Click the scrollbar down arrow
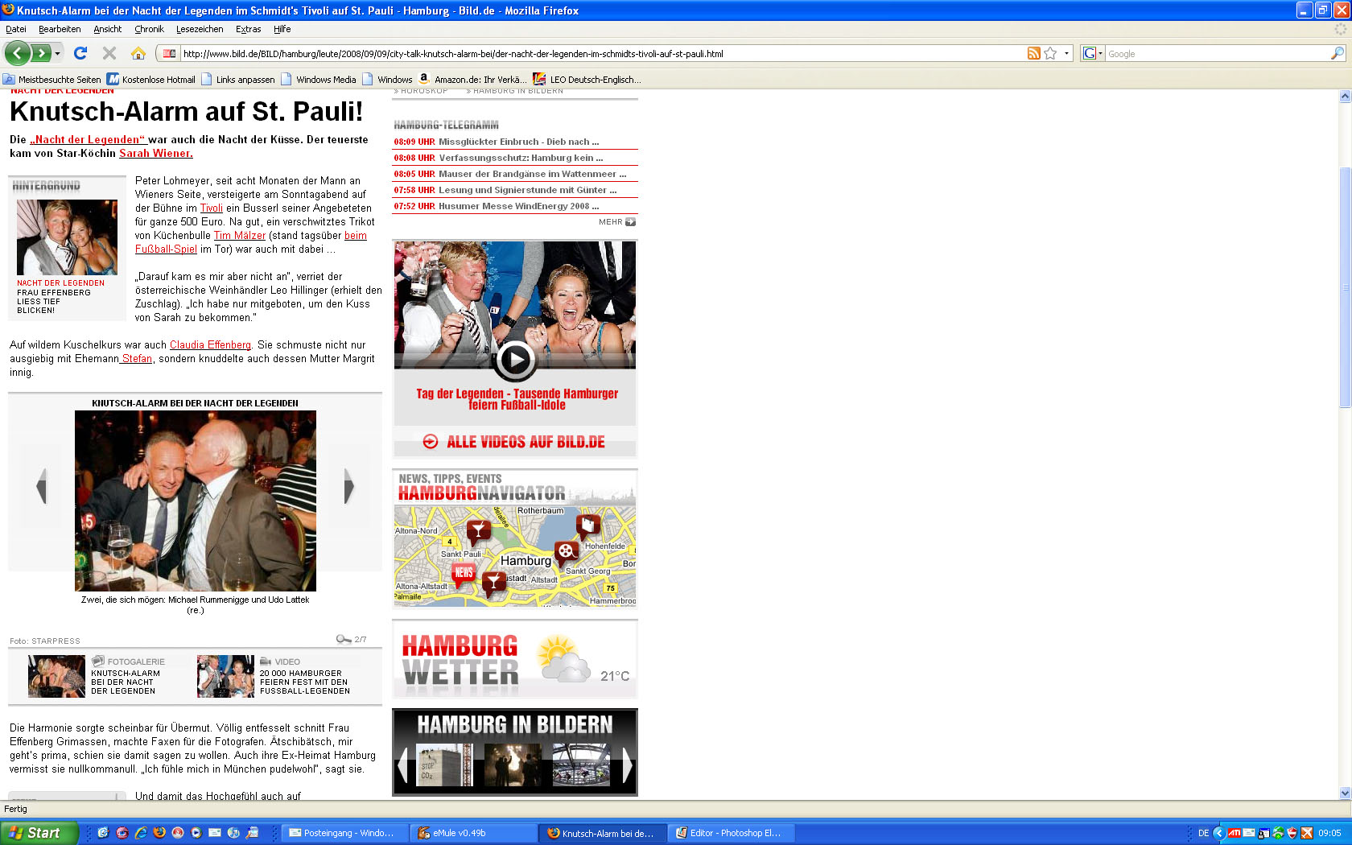Screen dimensions: 1352x845 (1345, 793)
